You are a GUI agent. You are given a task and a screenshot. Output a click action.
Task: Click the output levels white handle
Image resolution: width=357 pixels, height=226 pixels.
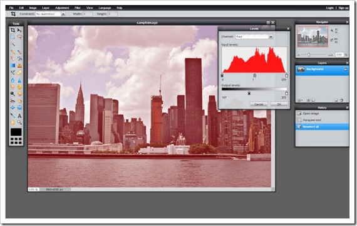[286, 93]
